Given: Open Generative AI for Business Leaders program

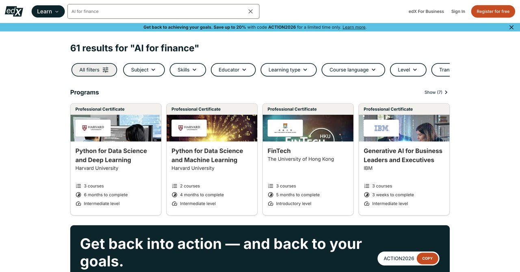Looking at the screenshot, I should 403,155.
